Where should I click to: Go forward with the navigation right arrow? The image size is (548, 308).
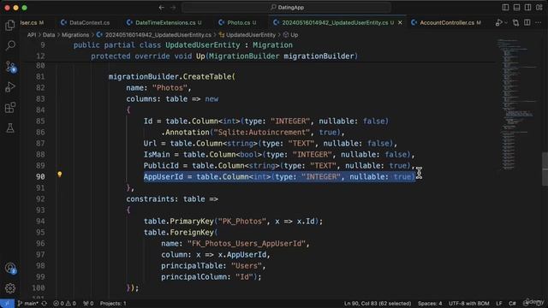tap(173, 8)
